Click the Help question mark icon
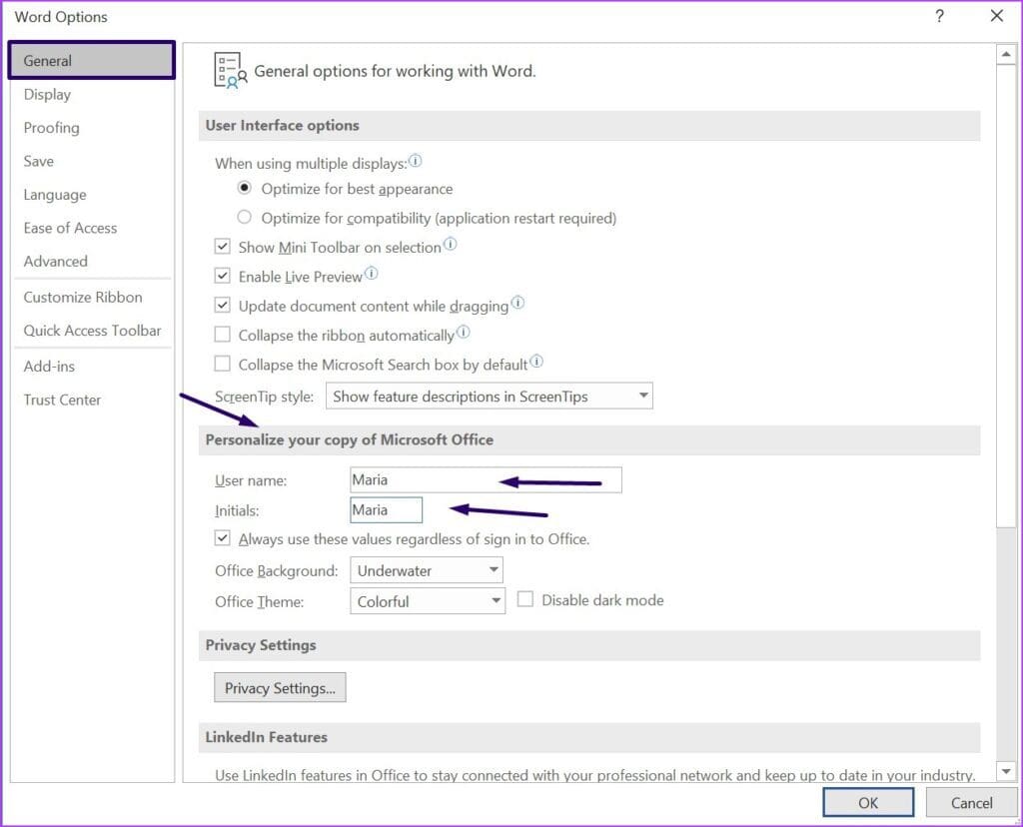Viewport: 1023px width, 827px height. click(939, 16)
